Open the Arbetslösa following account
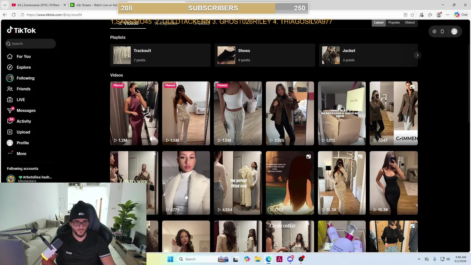Viewport: 471px width, 265px height. [30, 179]
